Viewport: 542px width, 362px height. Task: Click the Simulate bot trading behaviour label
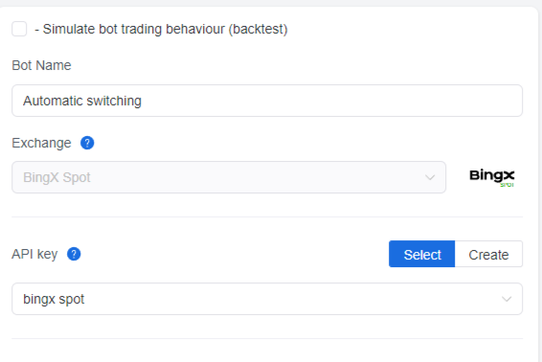(x=161, y=29)
